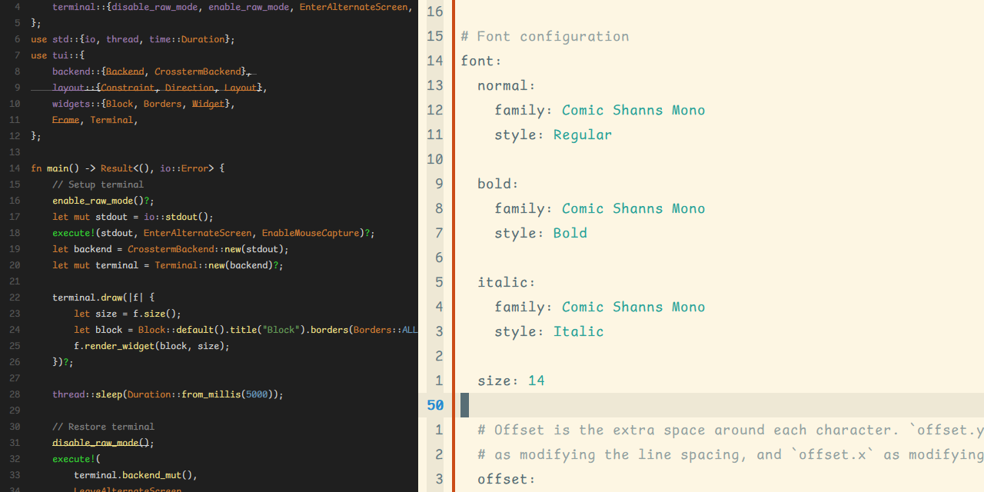Click the font size value 14

[536, 381]
